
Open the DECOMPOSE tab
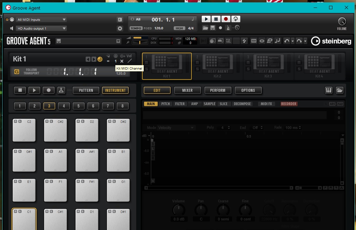[242, 104]
